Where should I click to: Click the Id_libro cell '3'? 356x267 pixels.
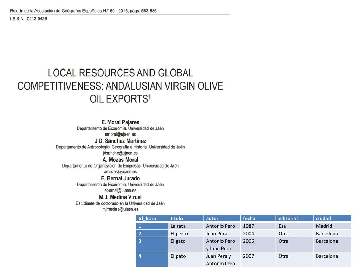click(152, 244)
